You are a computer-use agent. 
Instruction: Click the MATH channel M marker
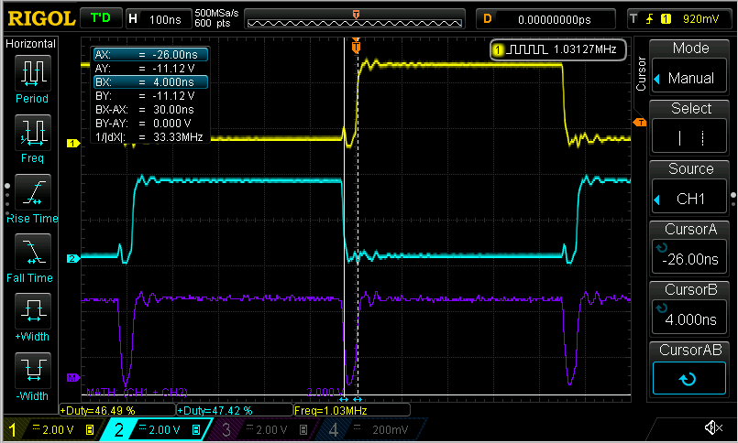(x=73, y=377)
